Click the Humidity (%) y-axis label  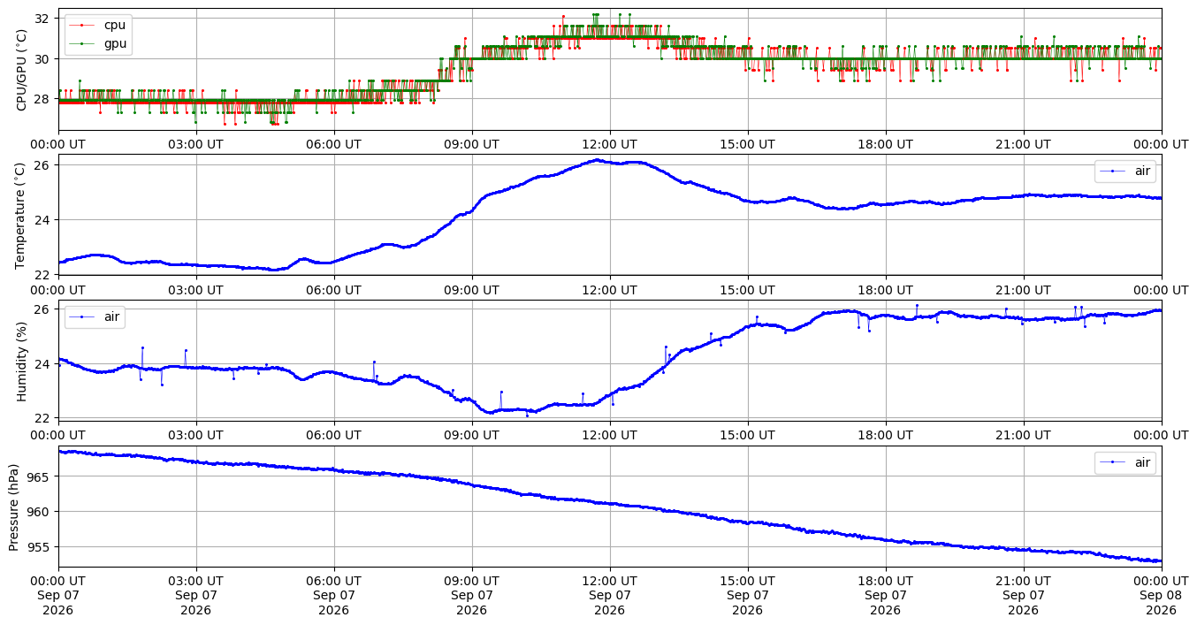(22, 361)
